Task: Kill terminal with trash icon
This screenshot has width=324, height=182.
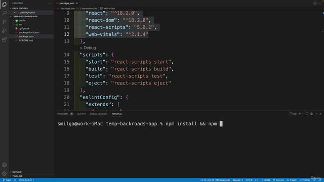Action: [x=312, y=114]
